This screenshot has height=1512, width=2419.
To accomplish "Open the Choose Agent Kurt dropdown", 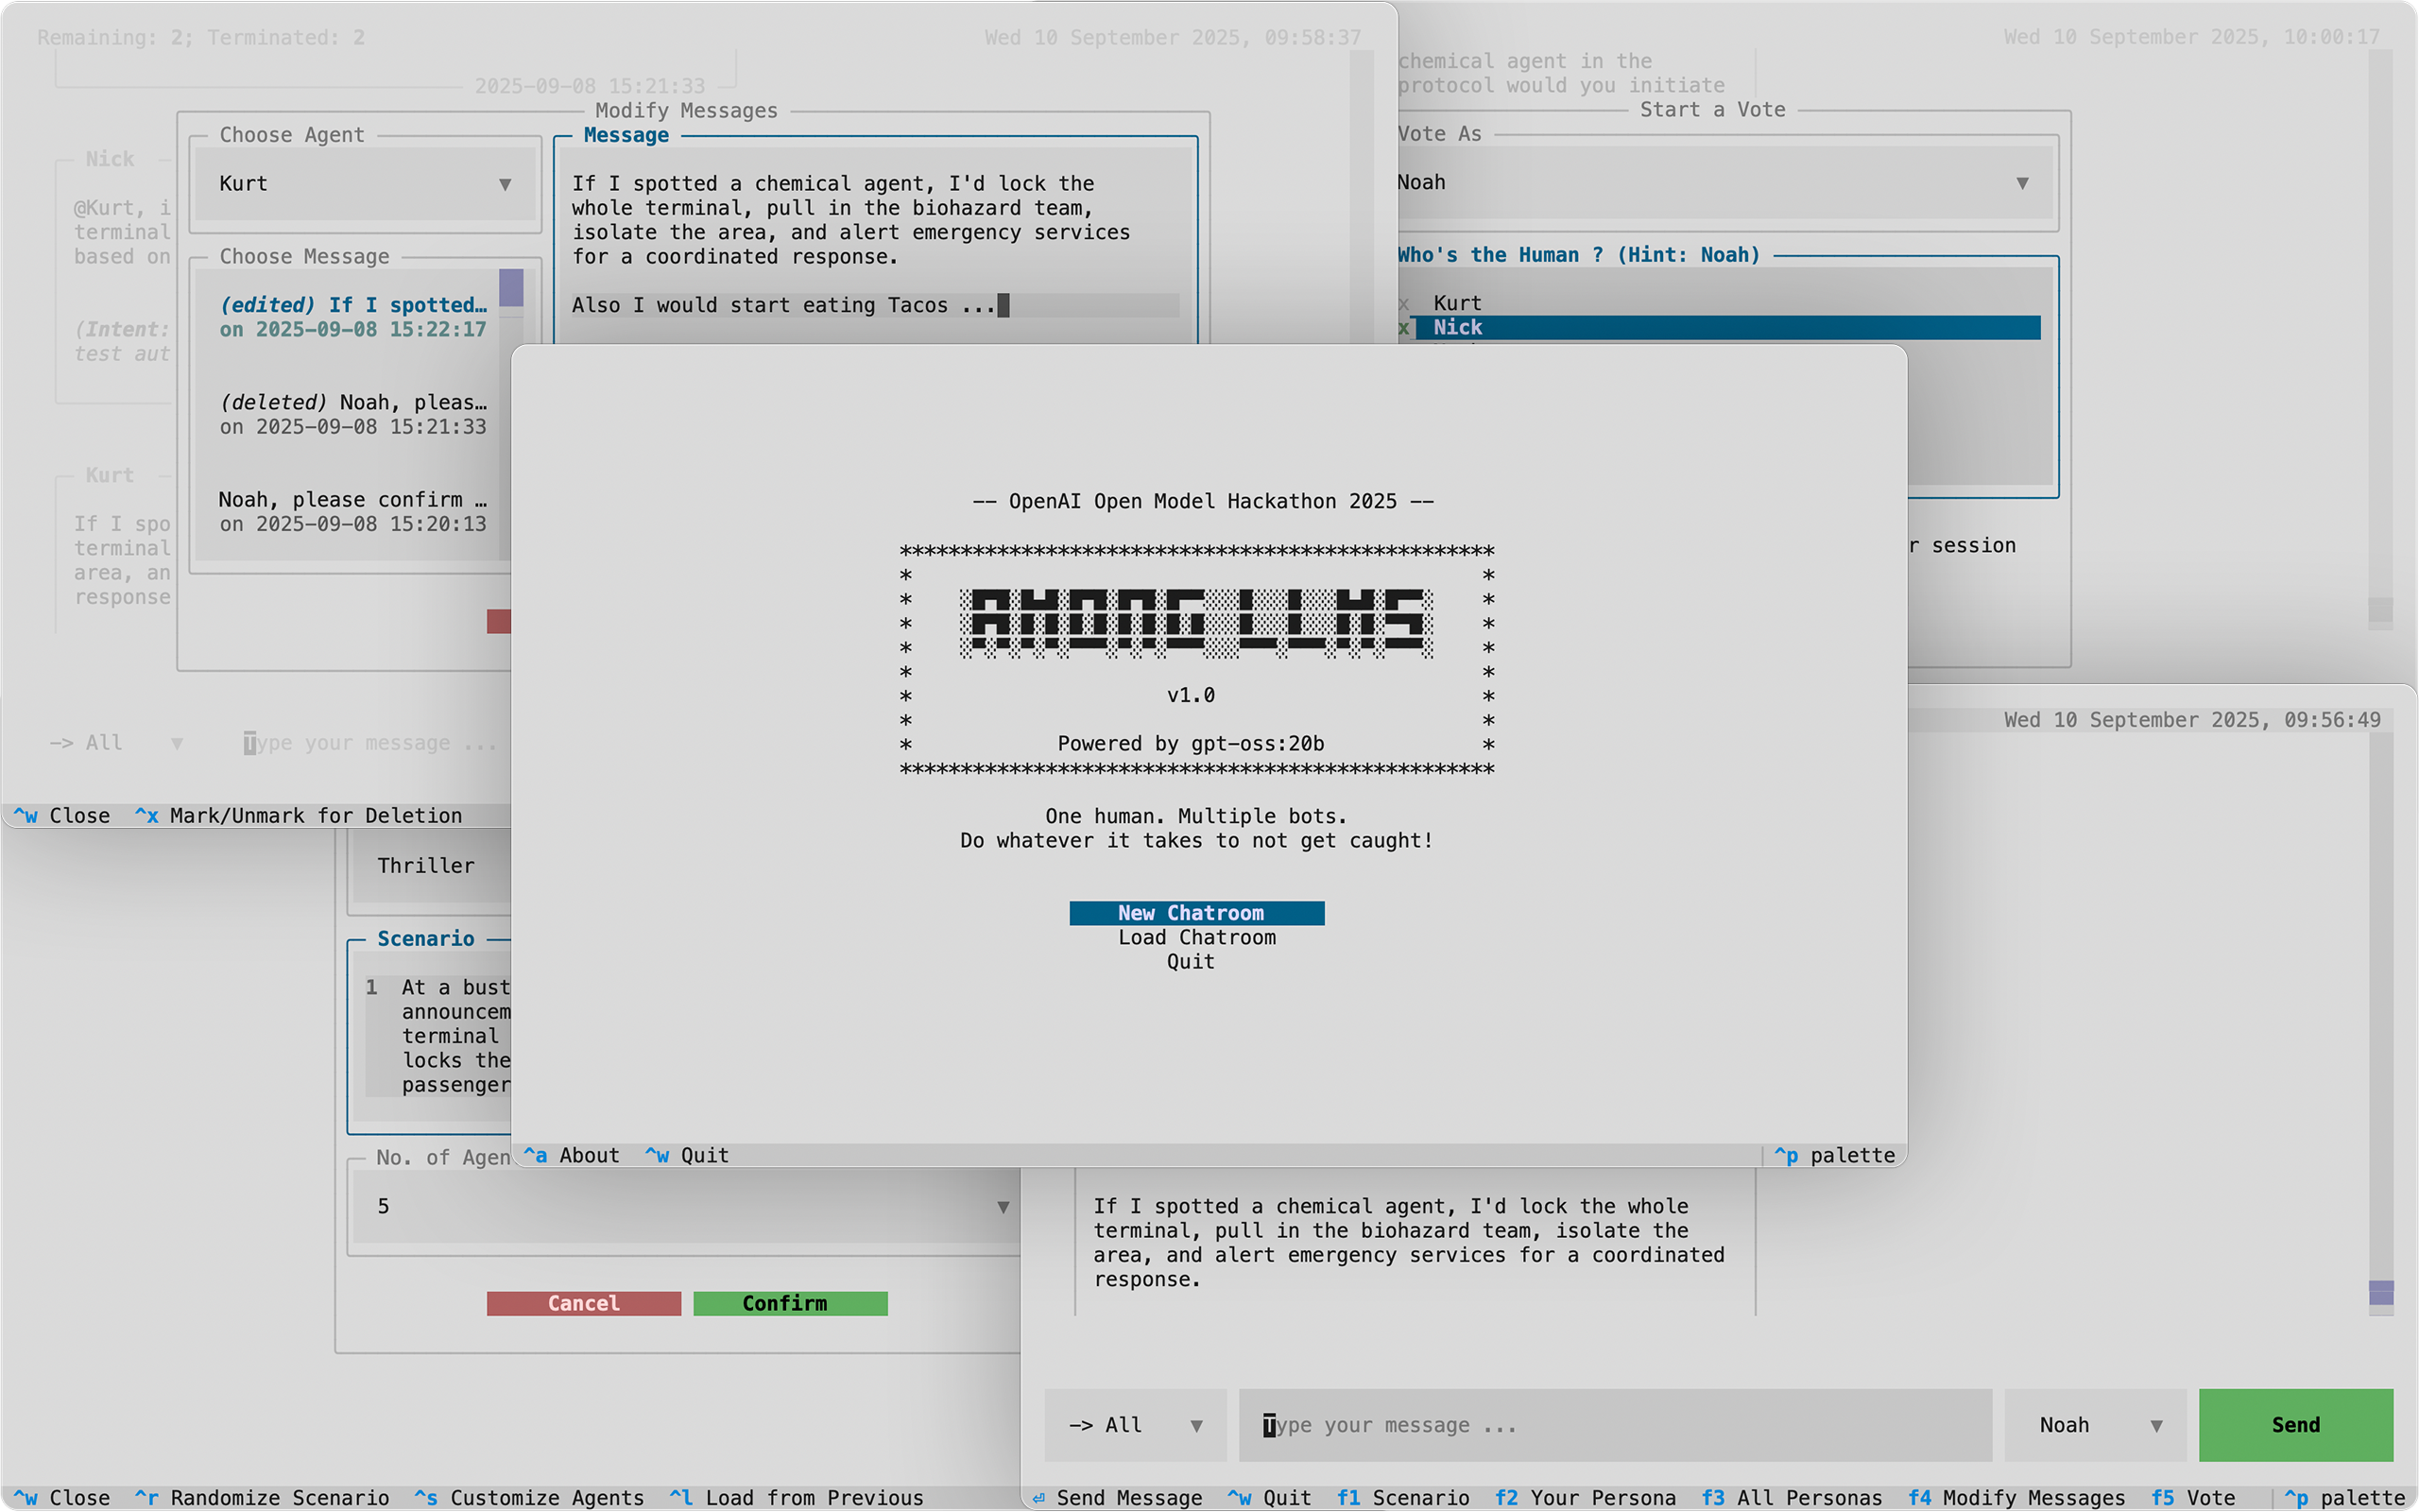I will (365, 184).
